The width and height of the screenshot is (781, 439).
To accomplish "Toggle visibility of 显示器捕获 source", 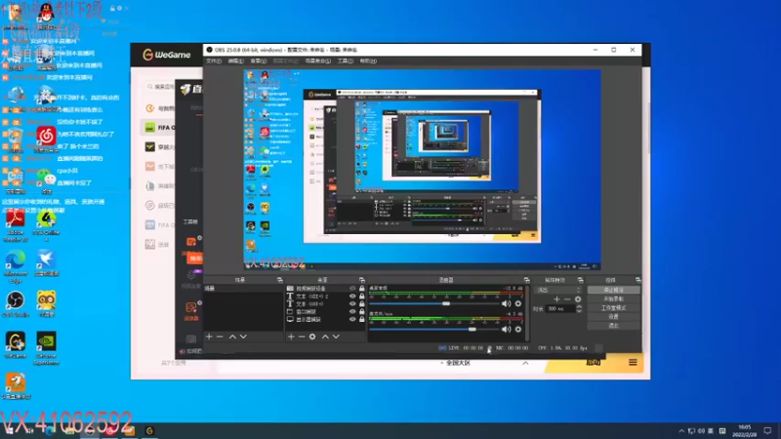I will click(352, 320).
